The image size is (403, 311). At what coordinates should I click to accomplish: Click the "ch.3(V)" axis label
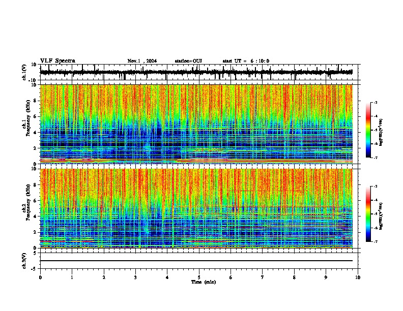click(x=24, y=261)
